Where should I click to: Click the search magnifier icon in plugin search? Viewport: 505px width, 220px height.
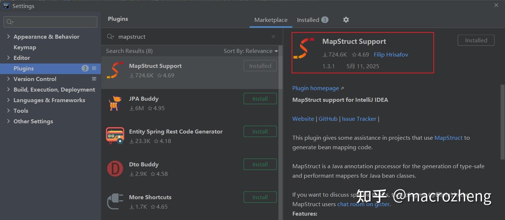[x=110, y=36]
